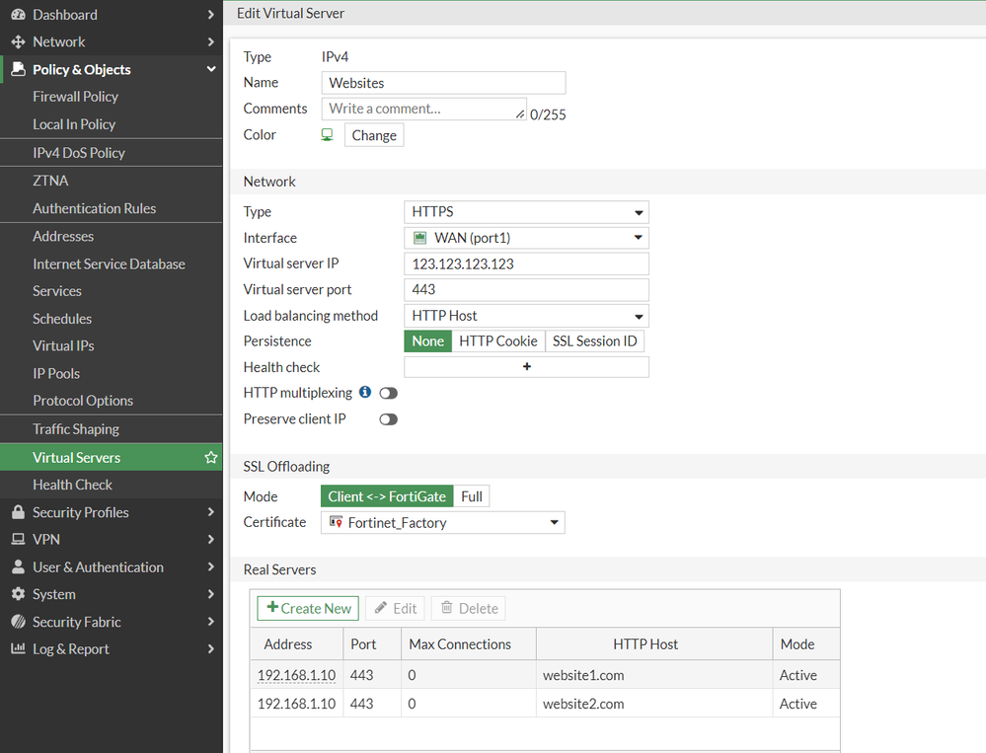
Task: Click the green color monitor icon
Action: pos(328,135)
